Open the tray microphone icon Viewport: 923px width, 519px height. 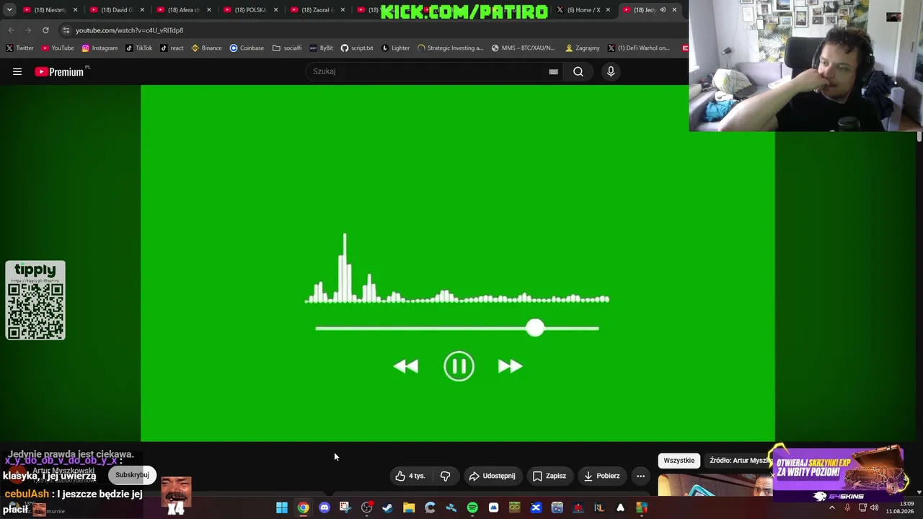(847, 507)
